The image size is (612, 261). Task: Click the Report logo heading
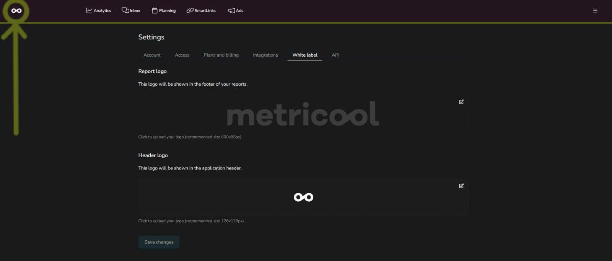152,71
